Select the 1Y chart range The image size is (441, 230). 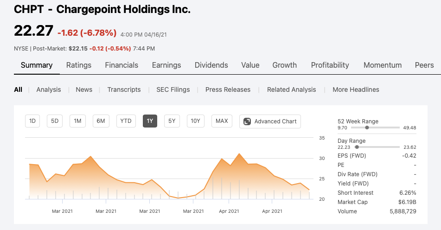[150, 121]
